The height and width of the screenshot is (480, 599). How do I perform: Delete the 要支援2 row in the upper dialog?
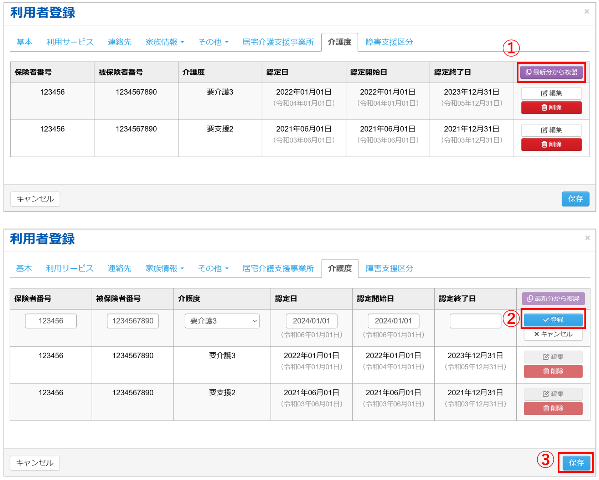click(x=551, y=144)
